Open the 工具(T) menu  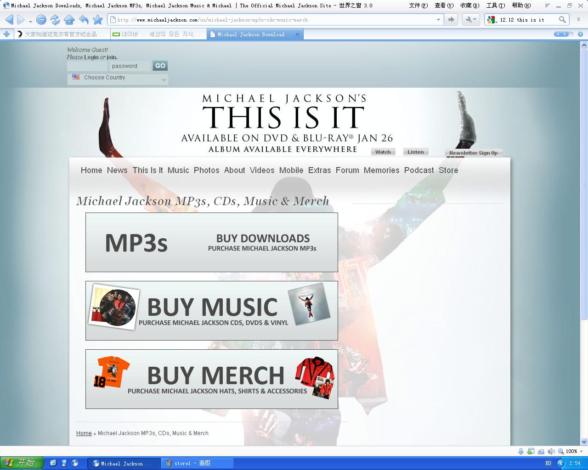(x=497, y=6)
